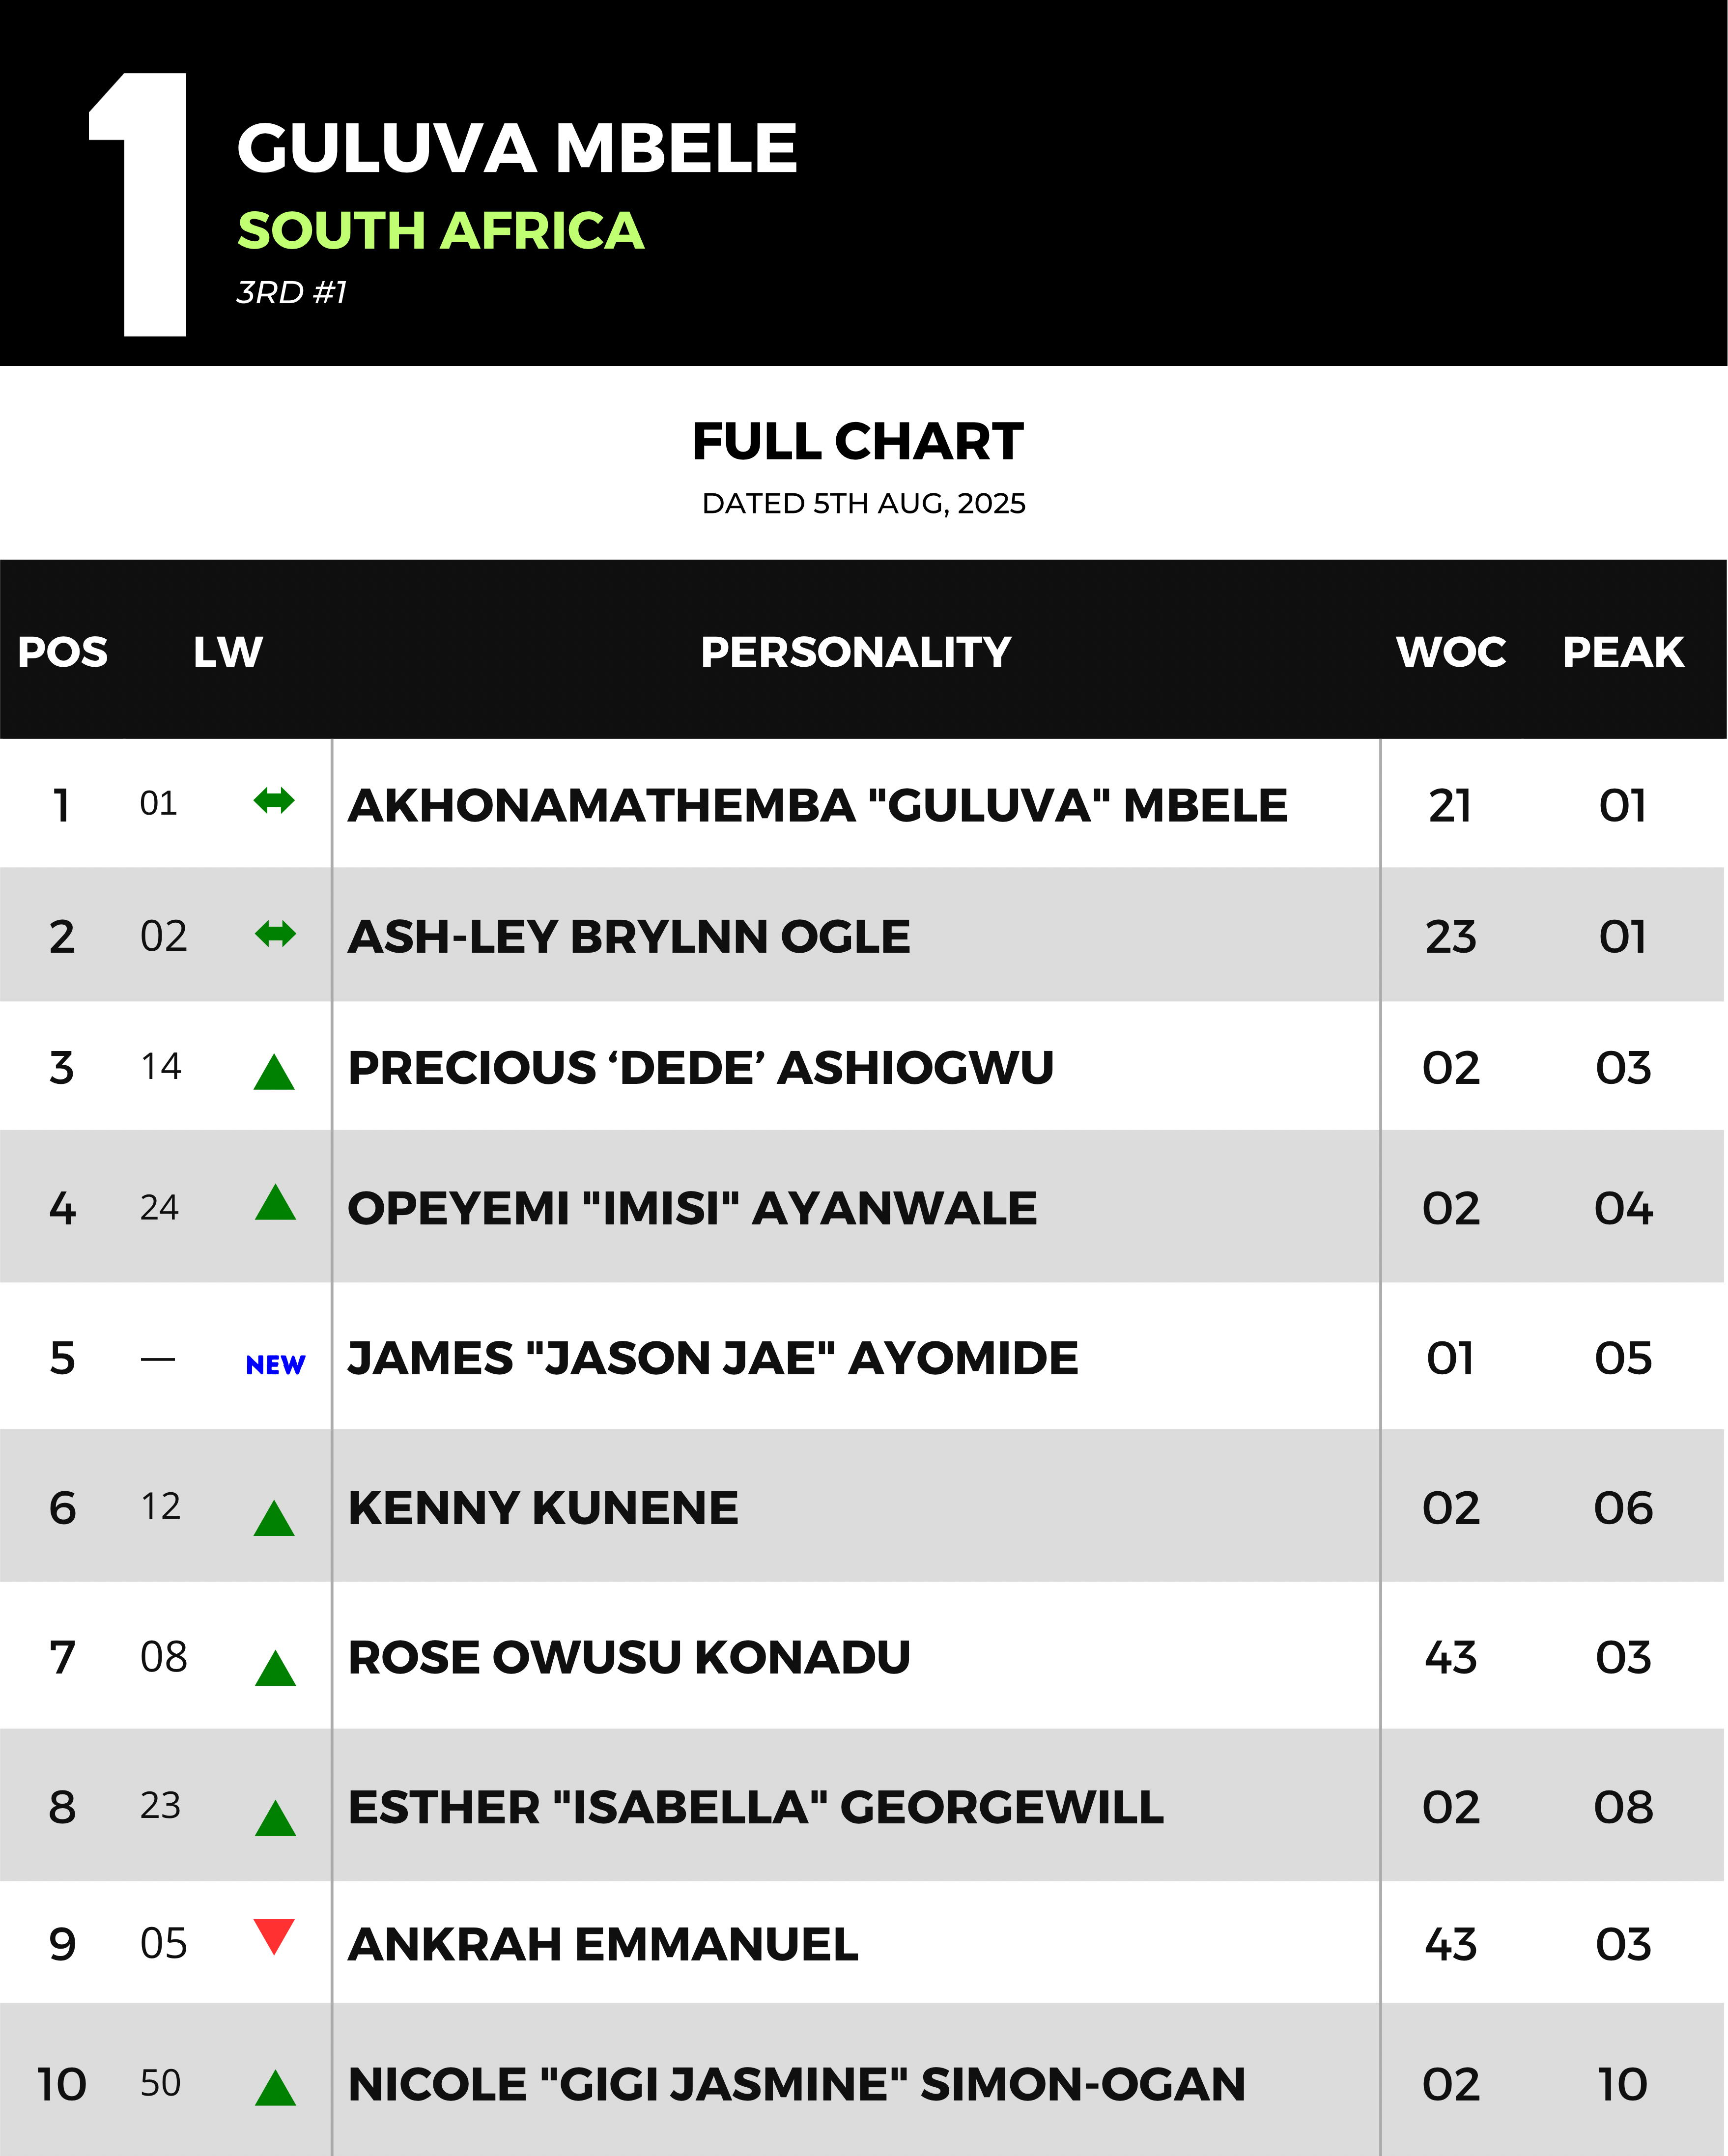This screenshot has width=1728, height=2156.
Task: Click the large number 1 banner graphic
Action: [139, 204]
